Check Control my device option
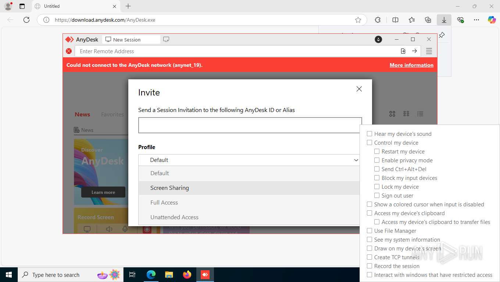The image size is (500, 282). coord(369,142)
